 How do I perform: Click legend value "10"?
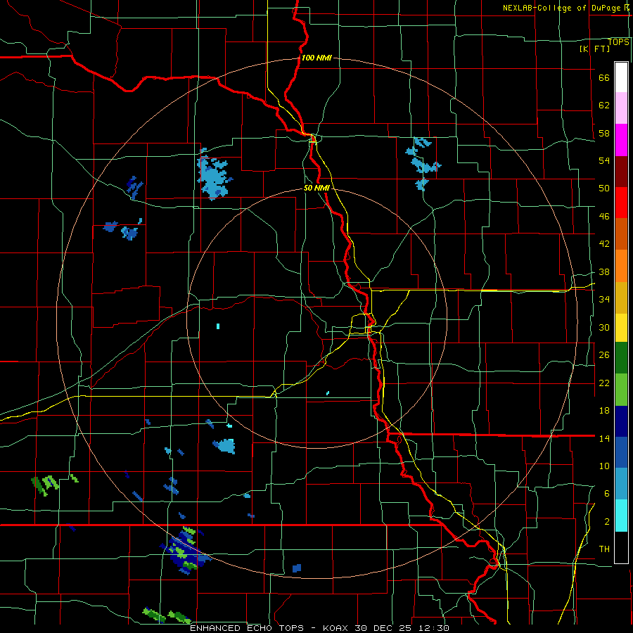(604, 466)
